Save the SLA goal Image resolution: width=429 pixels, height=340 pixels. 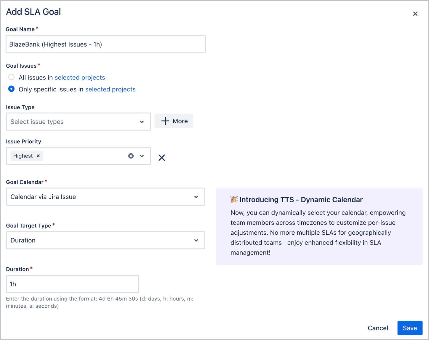click(410, 328)
